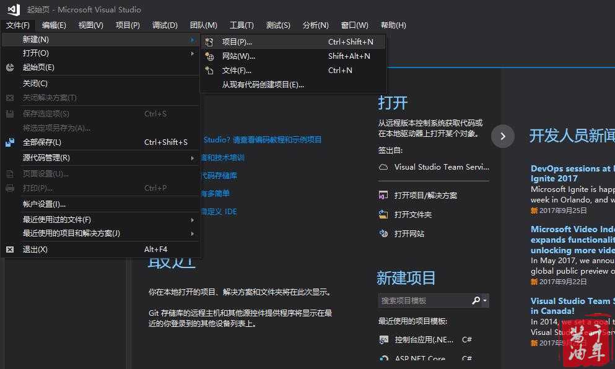Open the 调试(D) menu
Viewport: 615px width, 369px height.
(x=165, y=25)
